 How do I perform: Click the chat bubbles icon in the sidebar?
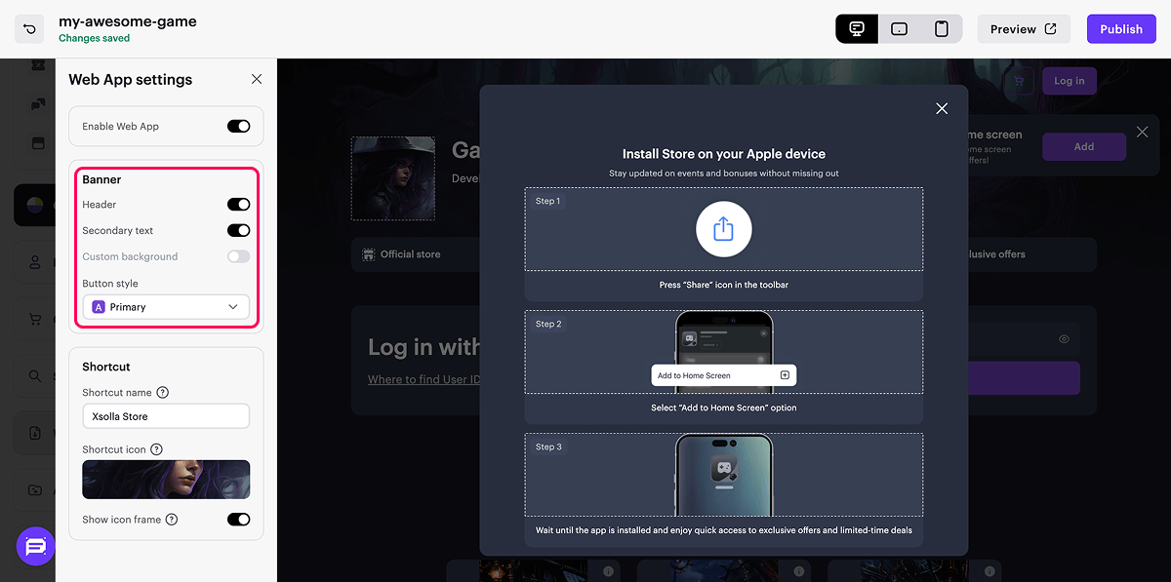click(x=38, y=103)
